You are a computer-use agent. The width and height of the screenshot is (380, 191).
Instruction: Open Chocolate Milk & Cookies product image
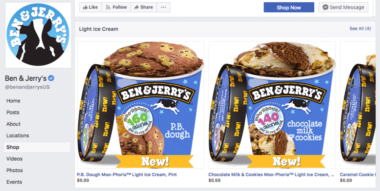272,105
